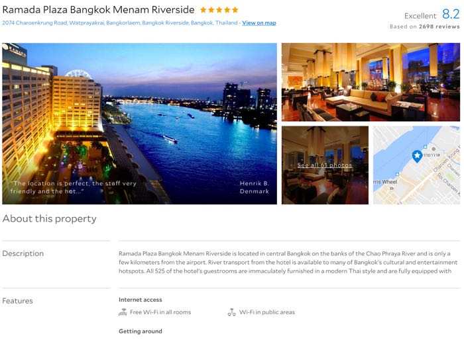Click the large river view hotel photo
The height and width of the screenshot is (340, 464).
[139, 124]
